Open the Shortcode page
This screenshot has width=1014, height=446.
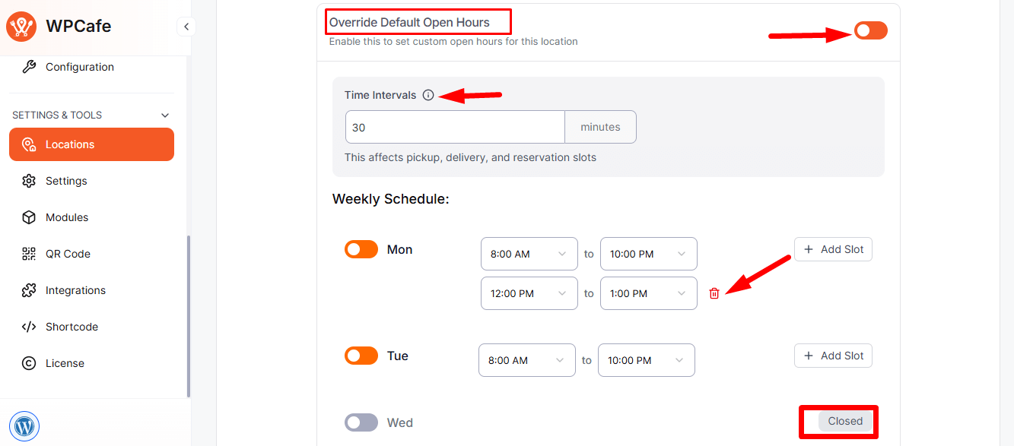pyautogui.click(x=72, y=327)
